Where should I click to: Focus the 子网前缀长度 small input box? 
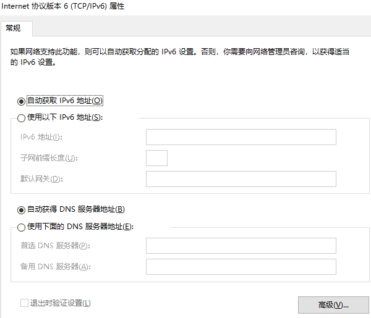click(156, 158)
